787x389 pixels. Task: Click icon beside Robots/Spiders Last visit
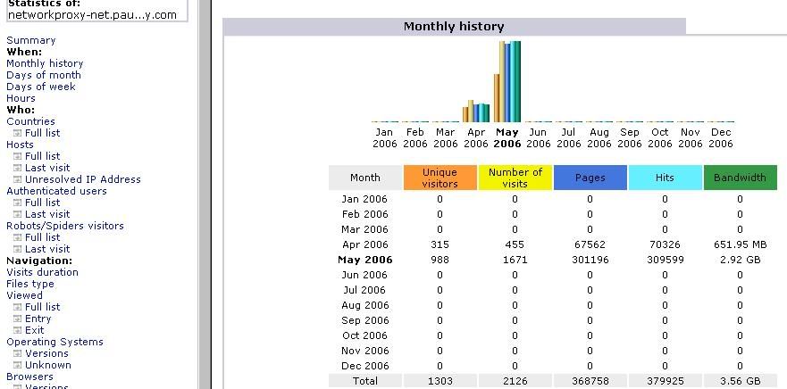click(17, 249)
